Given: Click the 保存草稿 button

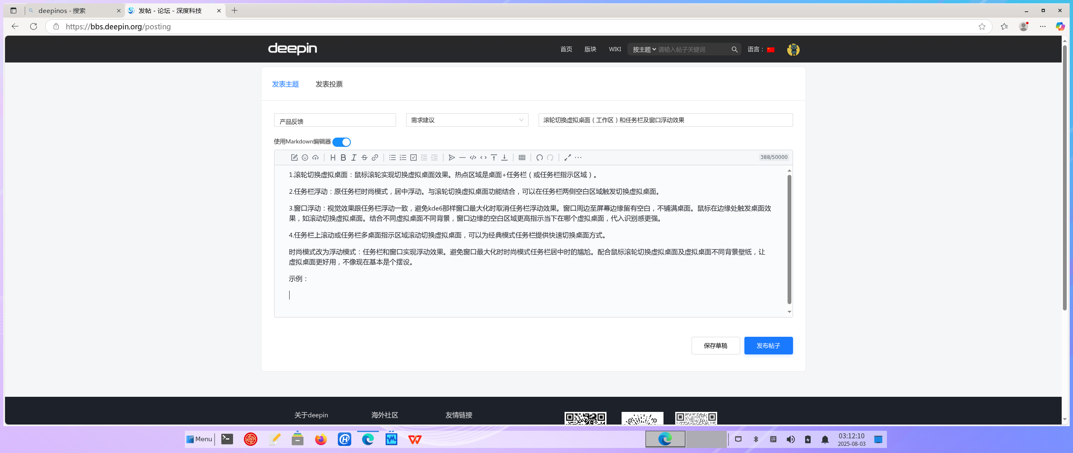Looking at the screenshot, I should [715, 346].
